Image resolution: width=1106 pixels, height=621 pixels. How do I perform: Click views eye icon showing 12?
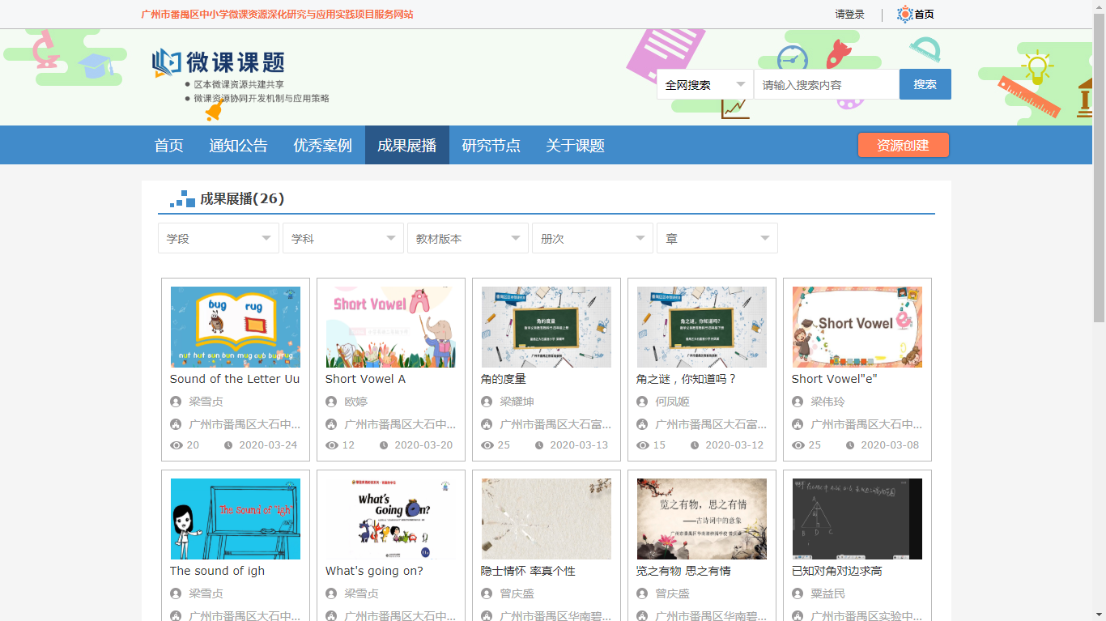tap(332, 445)
